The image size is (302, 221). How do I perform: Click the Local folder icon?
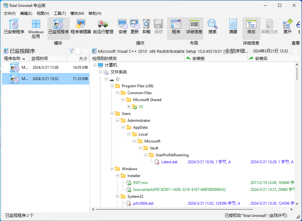click(x=134, y=134)
